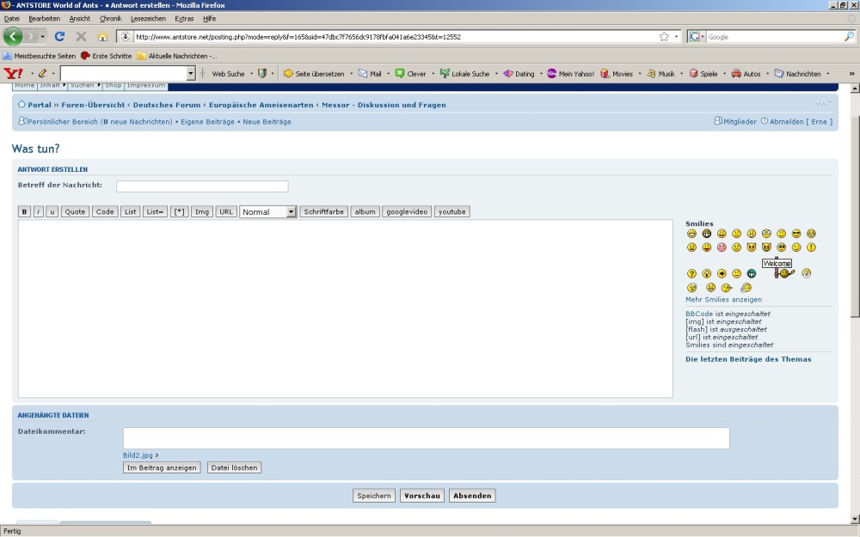This screenshot has width=860, height=537.
Task: Insert the pink embarrassed smiley
Action: click(722, 247)
